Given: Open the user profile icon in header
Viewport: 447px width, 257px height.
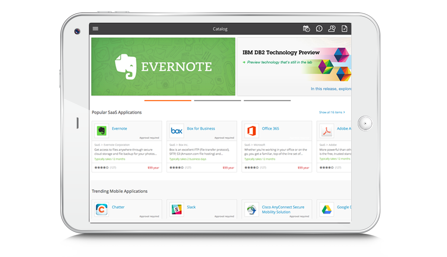Looking at the screenshot, I should [332, 29].
